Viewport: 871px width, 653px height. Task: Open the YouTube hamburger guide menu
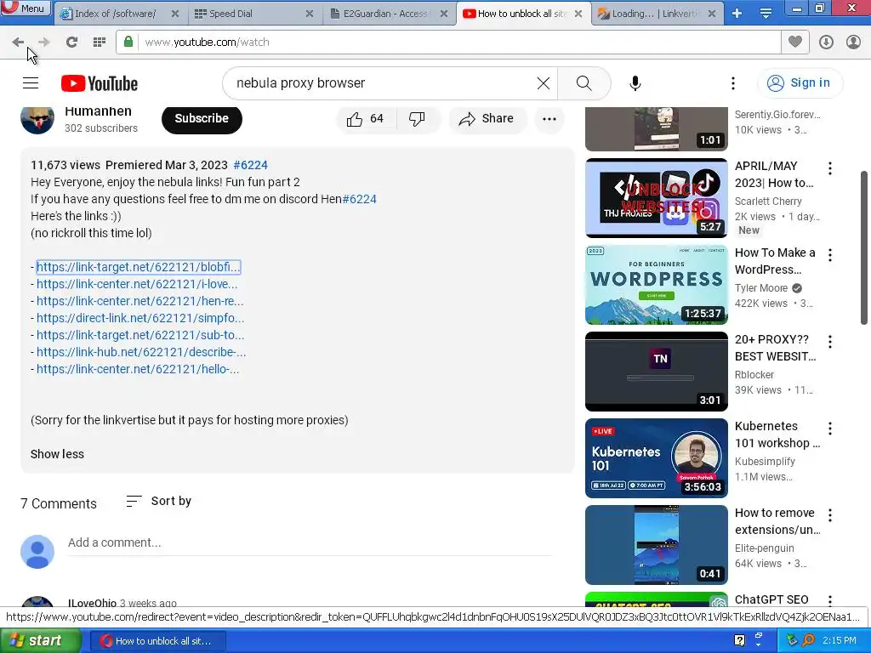tap(31, 82)
